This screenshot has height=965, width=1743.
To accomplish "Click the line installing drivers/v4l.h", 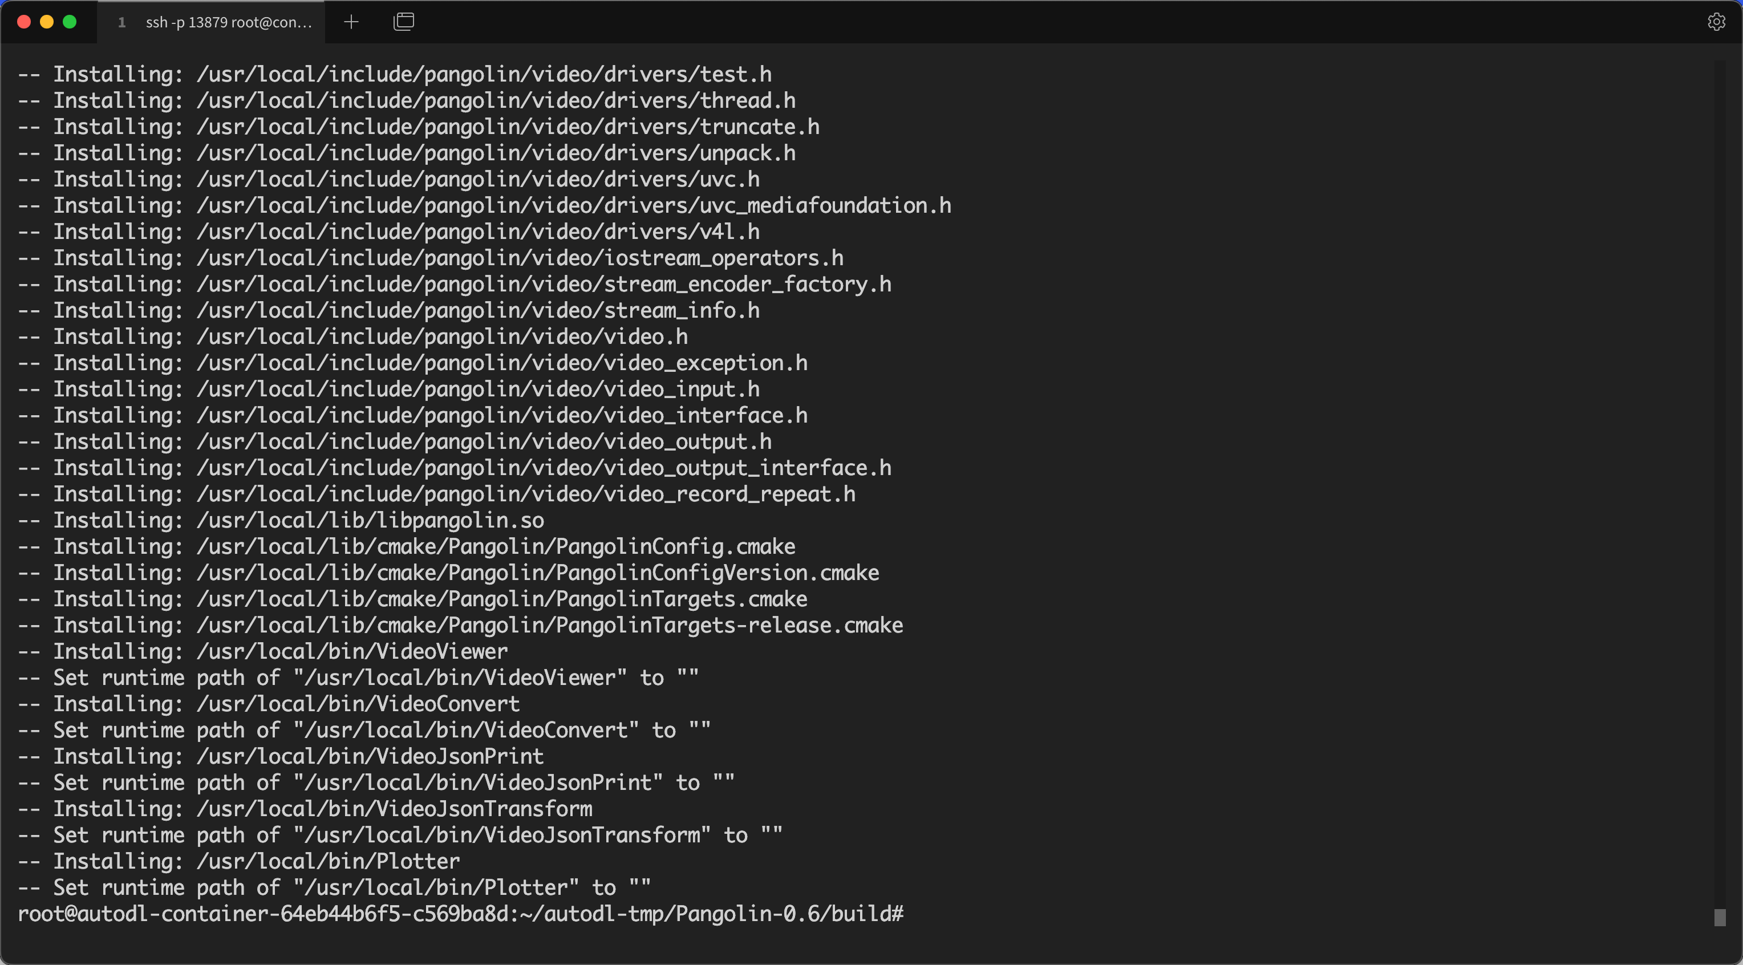I will 388,232.
